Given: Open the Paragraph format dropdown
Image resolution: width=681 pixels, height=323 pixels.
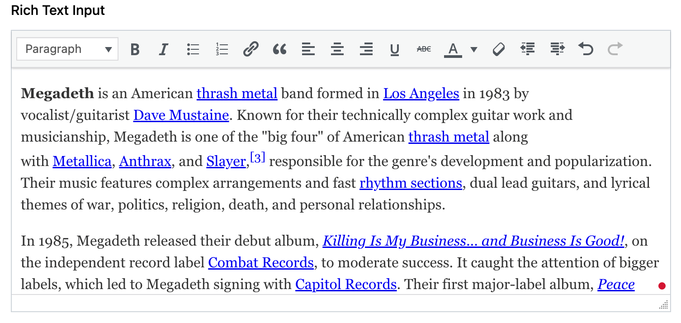Looking at the screenshot, I should click(x=67, y=49).
